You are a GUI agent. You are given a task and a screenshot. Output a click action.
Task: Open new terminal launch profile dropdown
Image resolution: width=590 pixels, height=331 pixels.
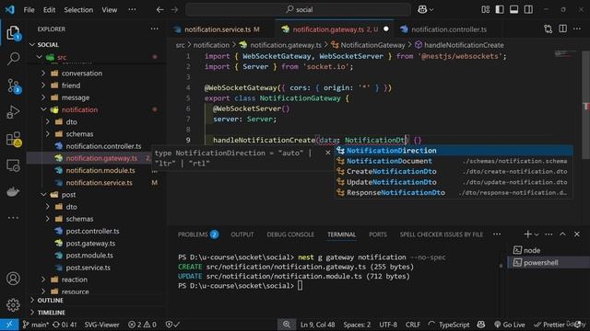tap(537, 234)
